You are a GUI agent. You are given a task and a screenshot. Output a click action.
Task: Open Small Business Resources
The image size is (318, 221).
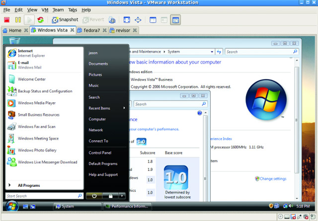point(44,115)
